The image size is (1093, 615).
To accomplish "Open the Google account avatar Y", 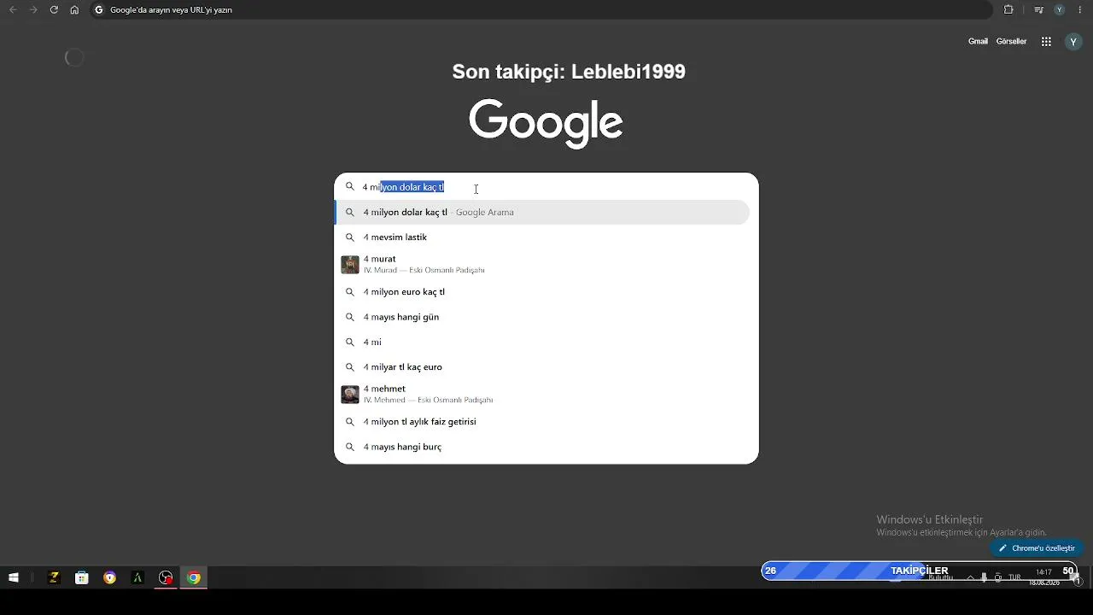I will tap(1073, 41).
